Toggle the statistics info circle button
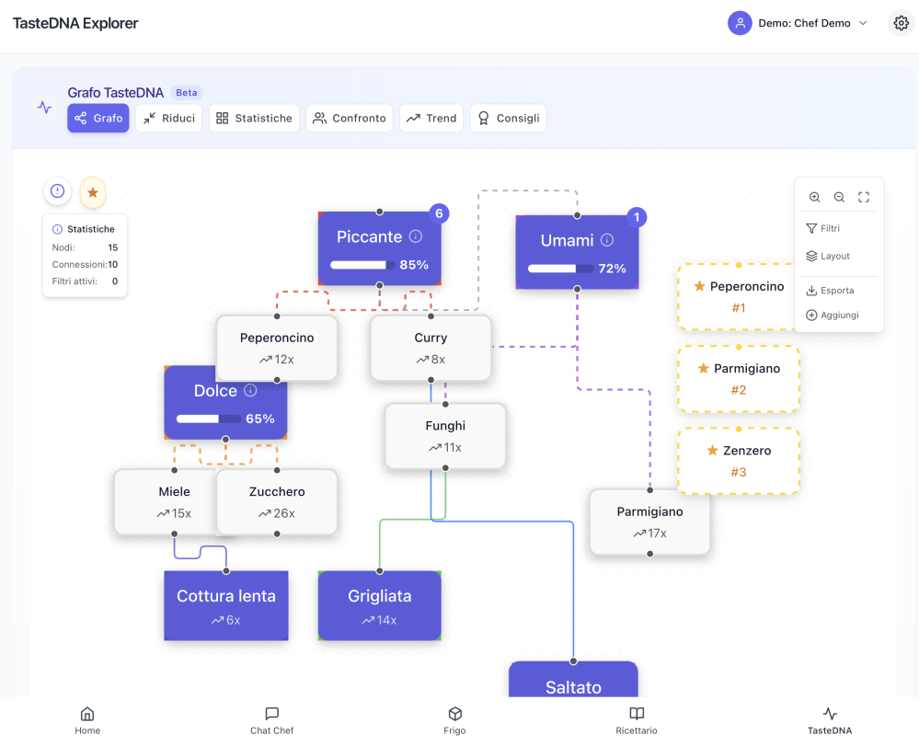The height and width of the screenshot is (746, 919). coord(58,191)
